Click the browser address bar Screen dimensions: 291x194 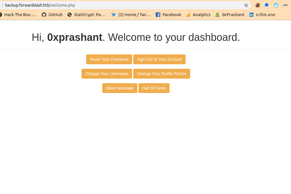(115, 5)
